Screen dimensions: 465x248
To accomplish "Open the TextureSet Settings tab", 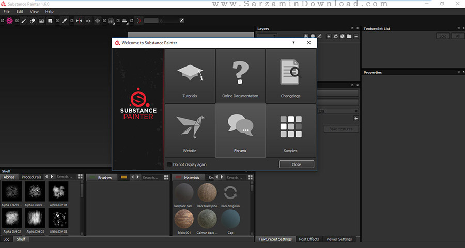I will tap(275, 239).
